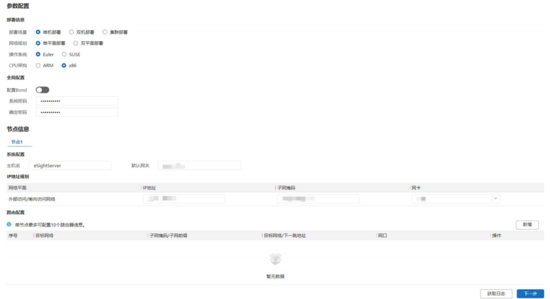Click the 默认网关 input field
This screenshot has height=299, width=550.
(199, 166)
